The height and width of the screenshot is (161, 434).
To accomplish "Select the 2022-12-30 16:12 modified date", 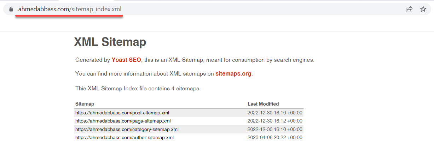I will pyautogui.click(x=275, y=121).
